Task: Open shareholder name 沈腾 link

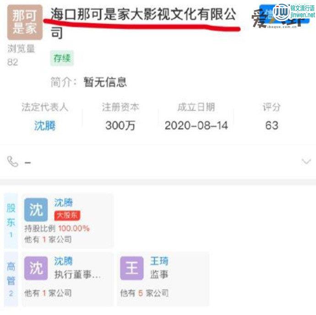Action: pos(63,202)
